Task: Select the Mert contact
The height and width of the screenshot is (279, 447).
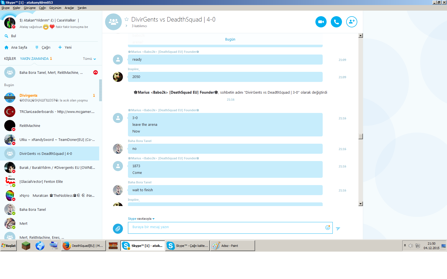Action: pyautogui.click(x=49, y=223)
